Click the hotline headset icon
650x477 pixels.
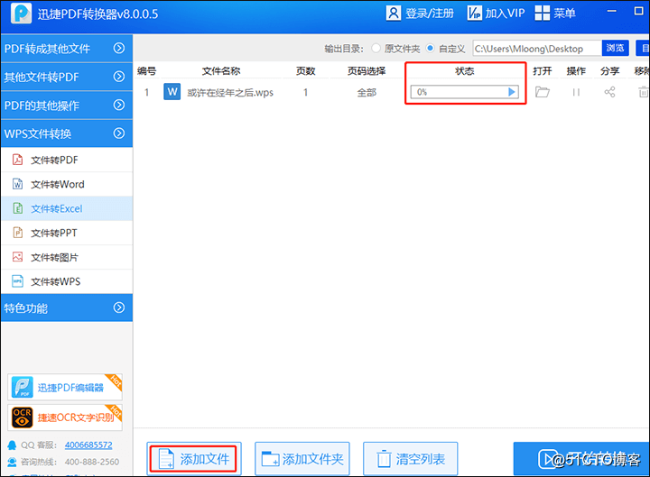point(12,462)
